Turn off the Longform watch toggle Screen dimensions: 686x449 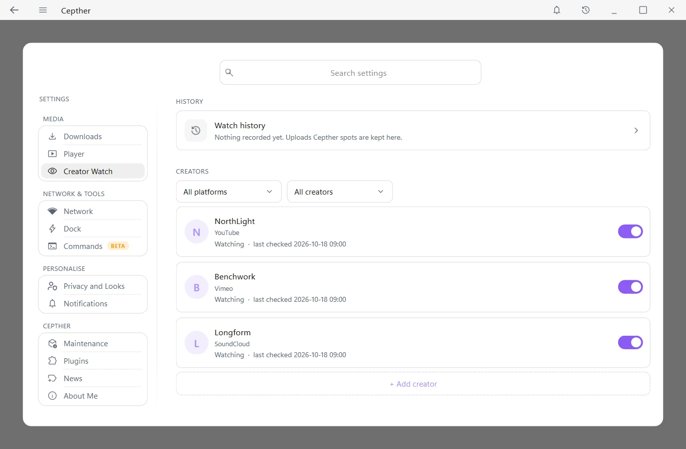(631, 342)
